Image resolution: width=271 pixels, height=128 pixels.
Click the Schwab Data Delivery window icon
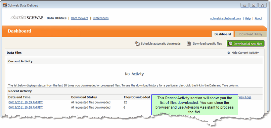[x=5, y=5]
